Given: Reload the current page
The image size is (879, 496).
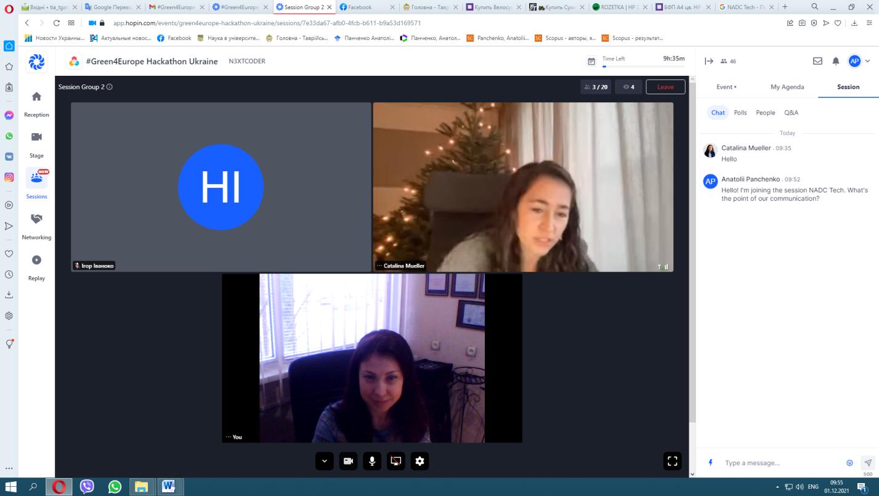Looking at the screenshot, I should point(57,23).
